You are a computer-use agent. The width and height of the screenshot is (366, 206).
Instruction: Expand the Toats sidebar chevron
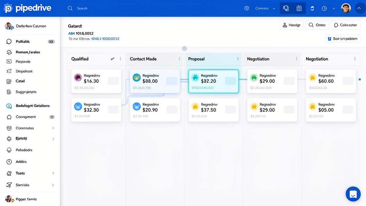click(x=53, y=173)
